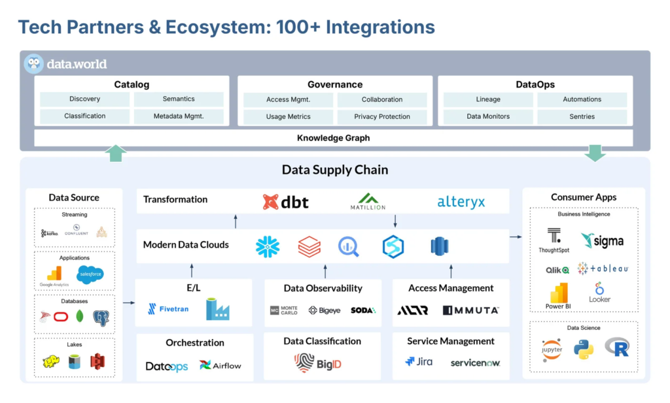Click the Azure Synapse hexagon icon

pyautogui.click(x=393, y=246)
